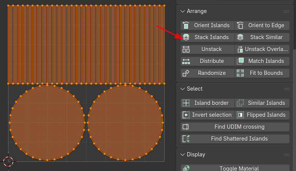Grab the Display panel drag handle dots

[286, 155]
